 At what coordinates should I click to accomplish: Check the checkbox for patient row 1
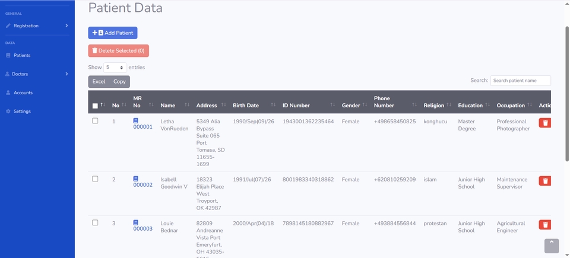(x=95, y=121)
